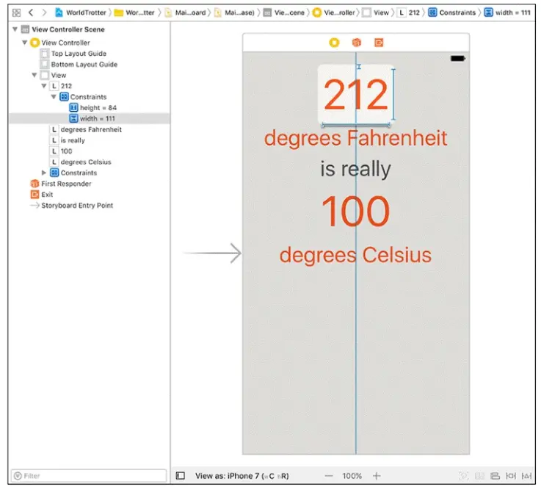Click the Exit icon in scene dock
Screen dimensions: 541x487
pyautogui.click(x=379, y=43)
